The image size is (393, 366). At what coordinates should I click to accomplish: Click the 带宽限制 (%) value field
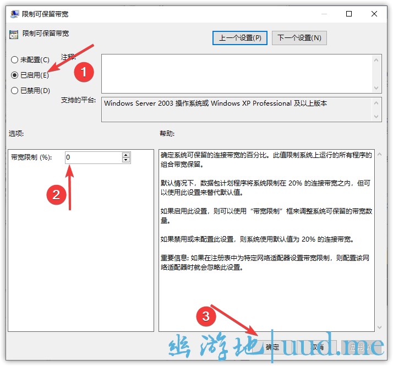pos(94,157)
